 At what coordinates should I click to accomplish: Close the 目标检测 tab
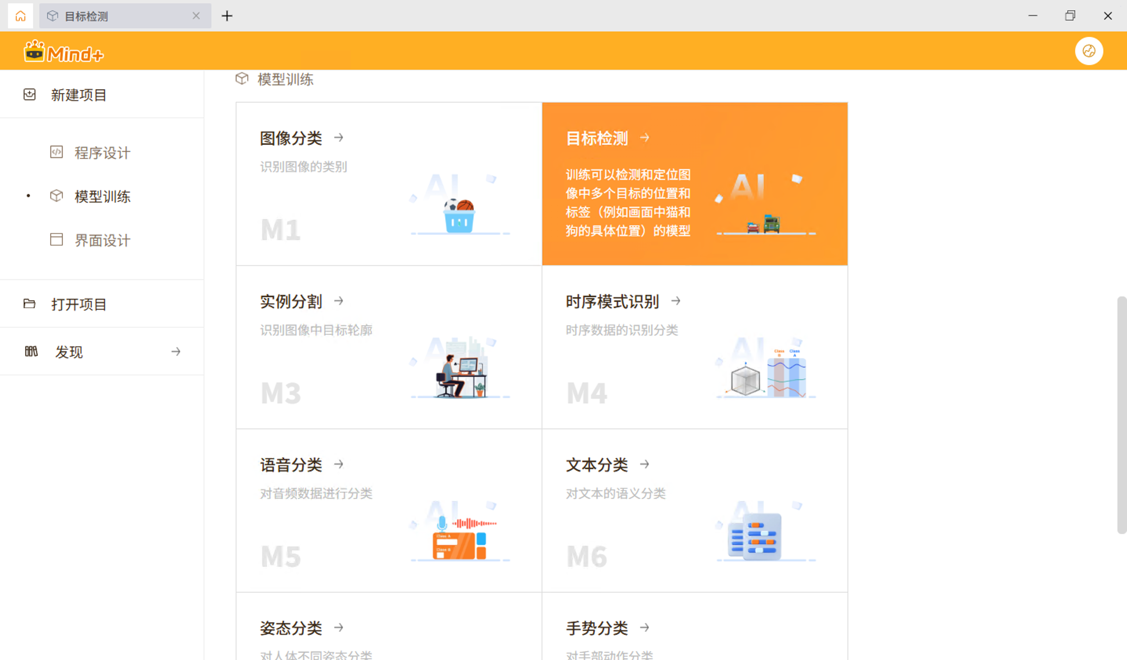click(x=196, y=16)
